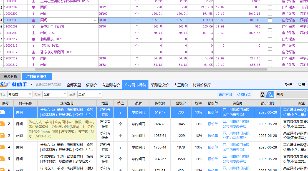Open the 地区 dropdown showing 内蒙古
The height and width of the screenshot is (171, 308).
click(x=20, y=94)
